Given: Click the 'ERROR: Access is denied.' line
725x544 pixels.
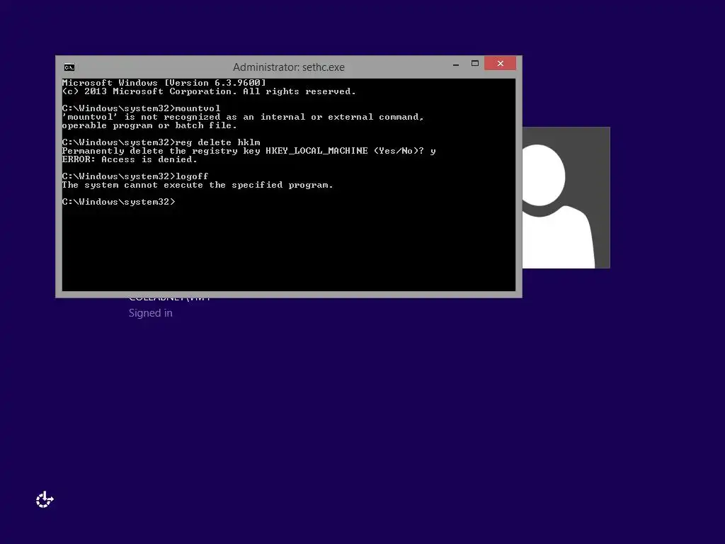Looking at the screenshot, I should point(130,159).
